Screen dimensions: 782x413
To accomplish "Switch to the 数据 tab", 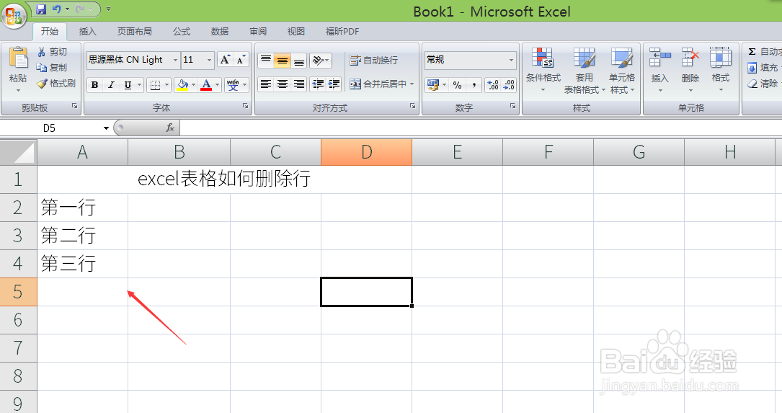I will coord(219,32).
